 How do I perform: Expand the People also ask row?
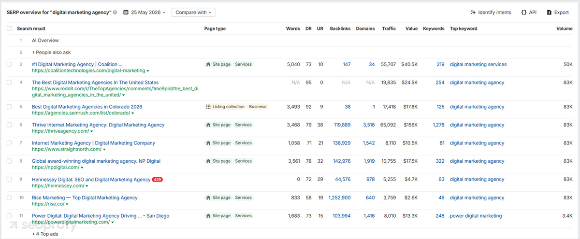51,52
